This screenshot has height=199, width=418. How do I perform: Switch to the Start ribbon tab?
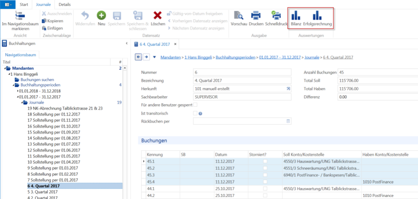point(24,5)
